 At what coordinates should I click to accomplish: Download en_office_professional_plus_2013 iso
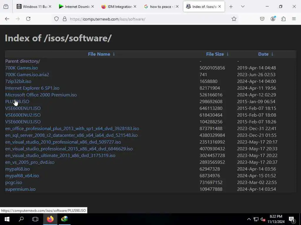coord(72,129)
